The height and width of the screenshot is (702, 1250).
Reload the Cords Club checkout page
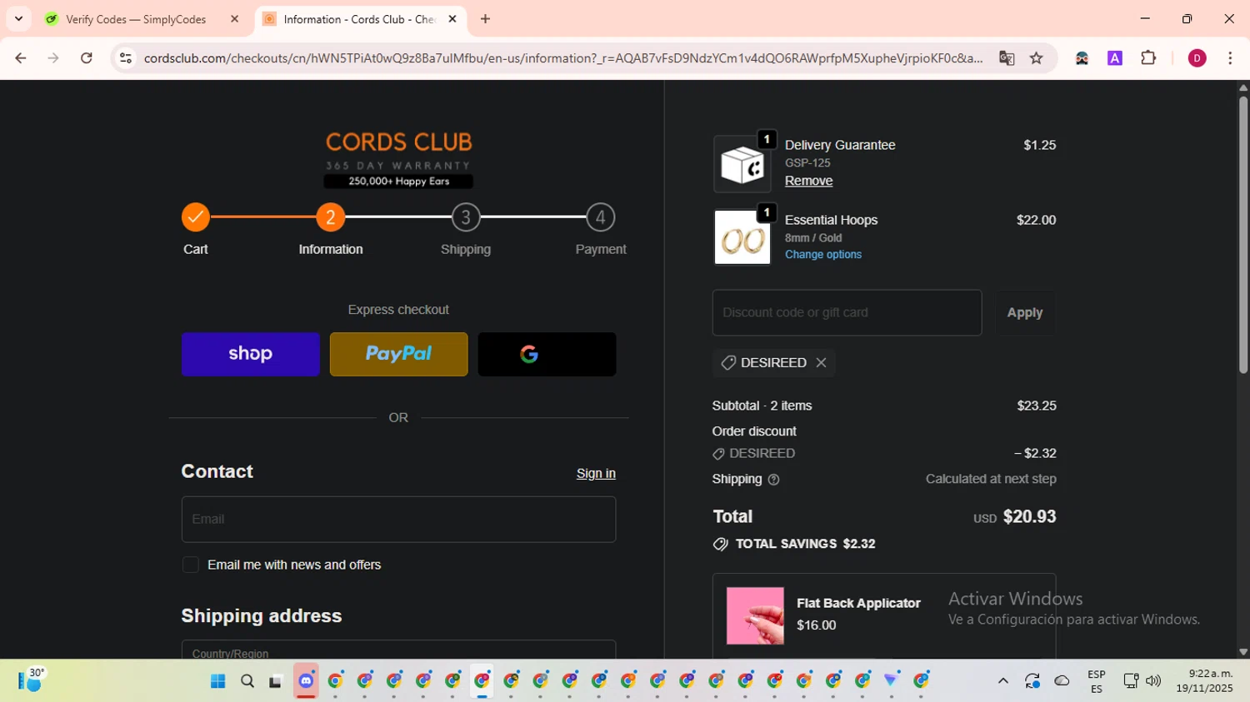tap(87, 58)
